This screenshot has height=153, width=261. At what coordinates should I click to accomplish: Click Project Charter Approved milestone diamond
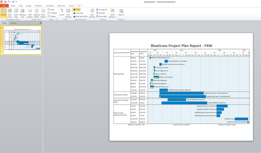click(150, 58)
